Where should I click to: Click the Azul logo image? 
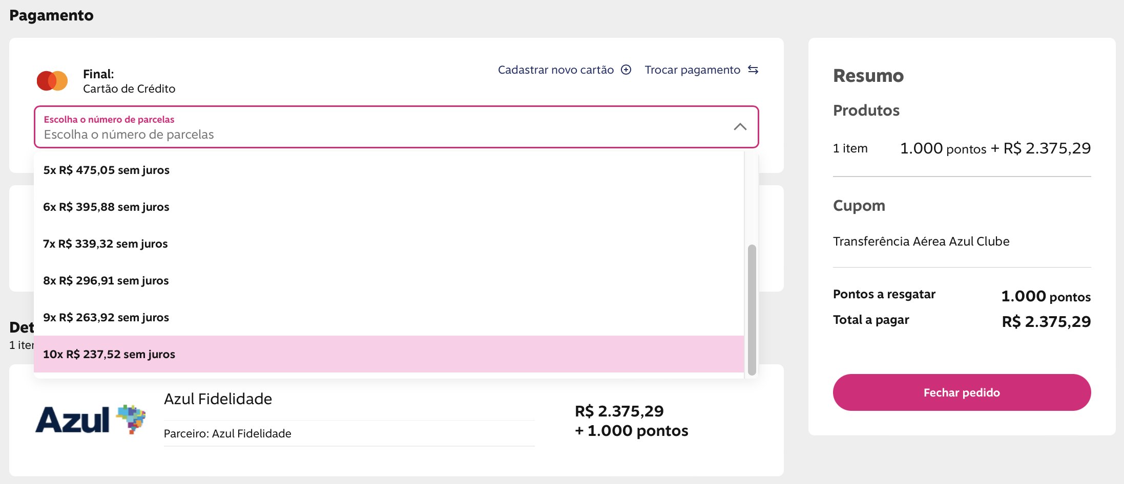[91, 419]
